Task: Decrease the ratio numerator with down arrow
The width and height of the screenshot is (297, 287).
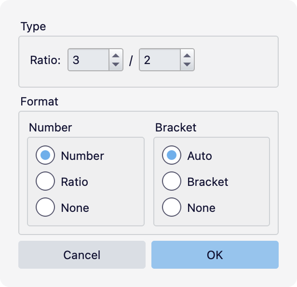Action: 116,65
